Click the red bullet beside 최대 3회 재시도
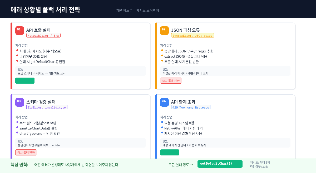The image size is (316, 173). pyautogui.click(x=17, y=51)
